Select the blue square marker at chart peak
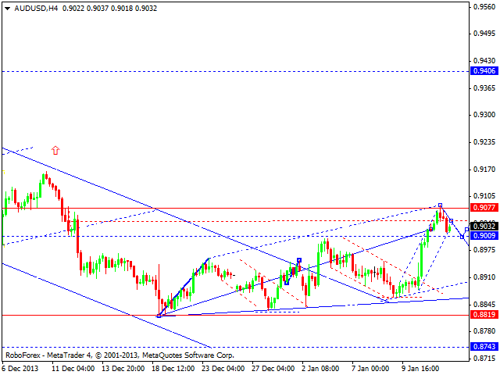The height and width of the screenshot is (375, 500). (440, 205)
